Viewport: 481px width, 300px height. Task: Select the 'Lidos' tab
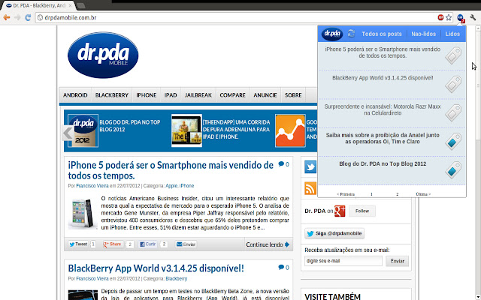click(452, 34)
